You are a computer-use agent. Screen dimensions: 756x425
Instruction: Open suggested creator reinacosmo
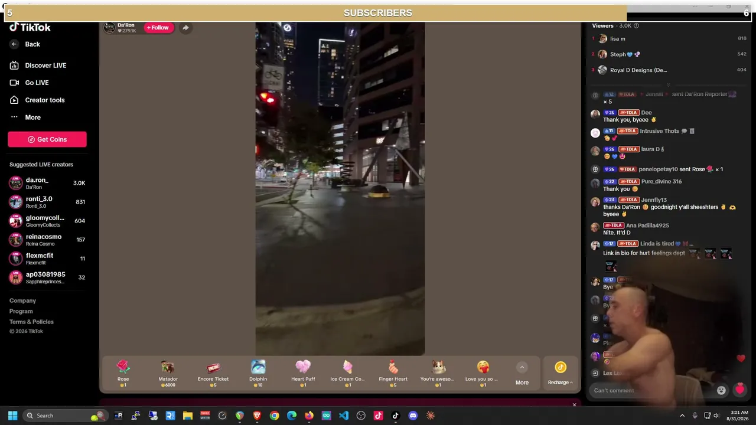[47, 240]
